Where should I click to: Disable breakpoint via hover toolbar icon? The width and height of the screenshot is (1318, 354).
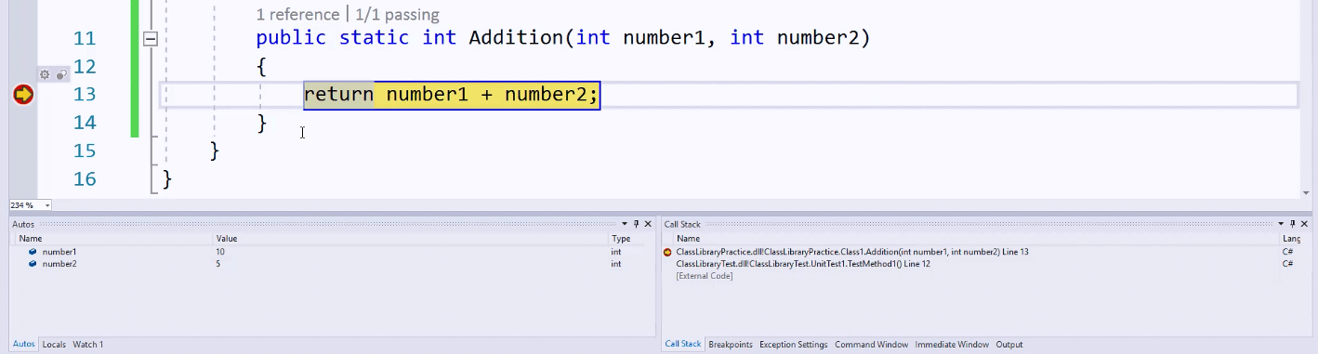[x=61, y=74]
